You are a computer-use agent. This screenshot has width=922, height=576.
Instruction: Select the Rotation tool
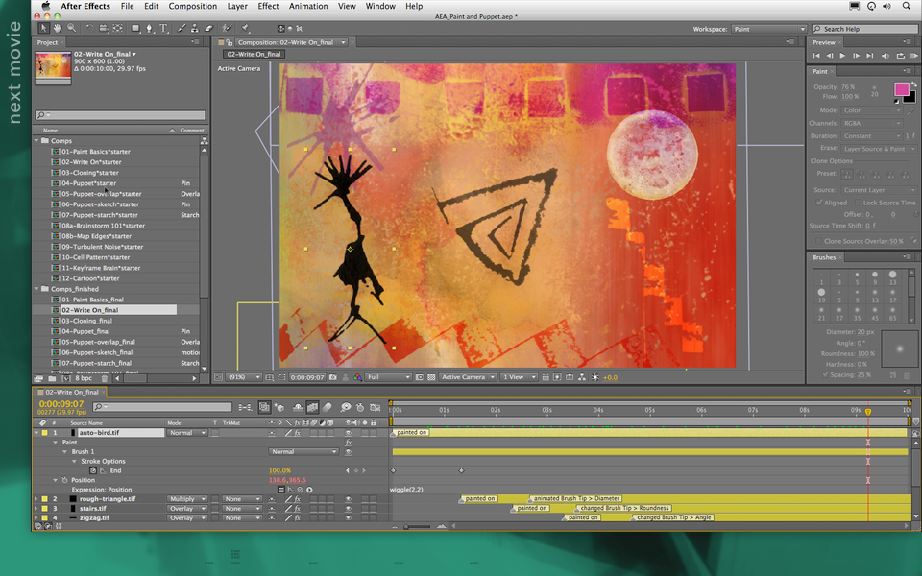coord(89,28)
